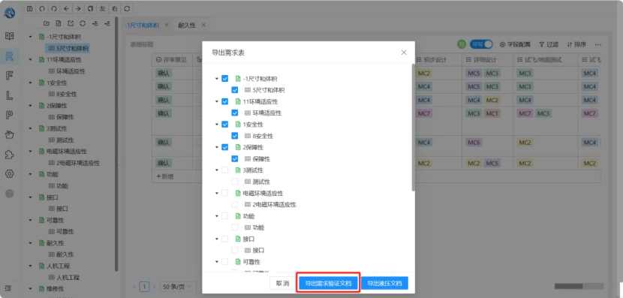This screenshot has width=623, height=298.
Task: Click the refresh icon in top toolbar
Action: 127,8
